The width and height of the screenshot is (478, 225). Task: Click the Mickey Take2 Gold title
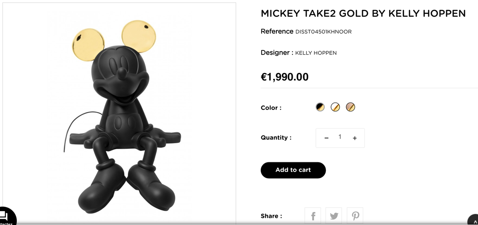tap(363, 13)
